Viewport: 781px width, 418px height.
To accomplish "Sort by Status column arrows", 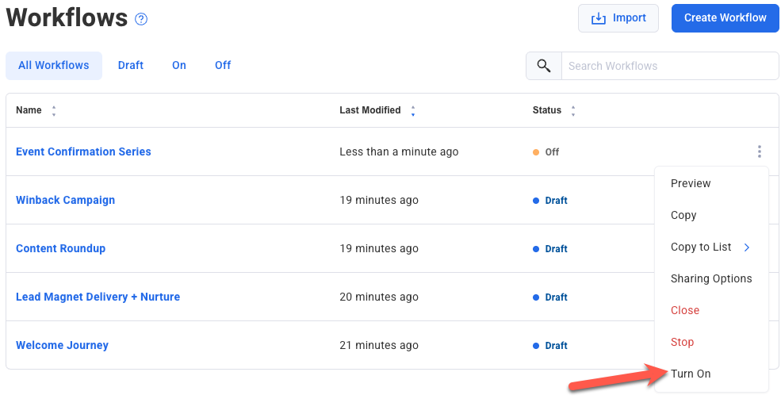I will tap(573, 111).
